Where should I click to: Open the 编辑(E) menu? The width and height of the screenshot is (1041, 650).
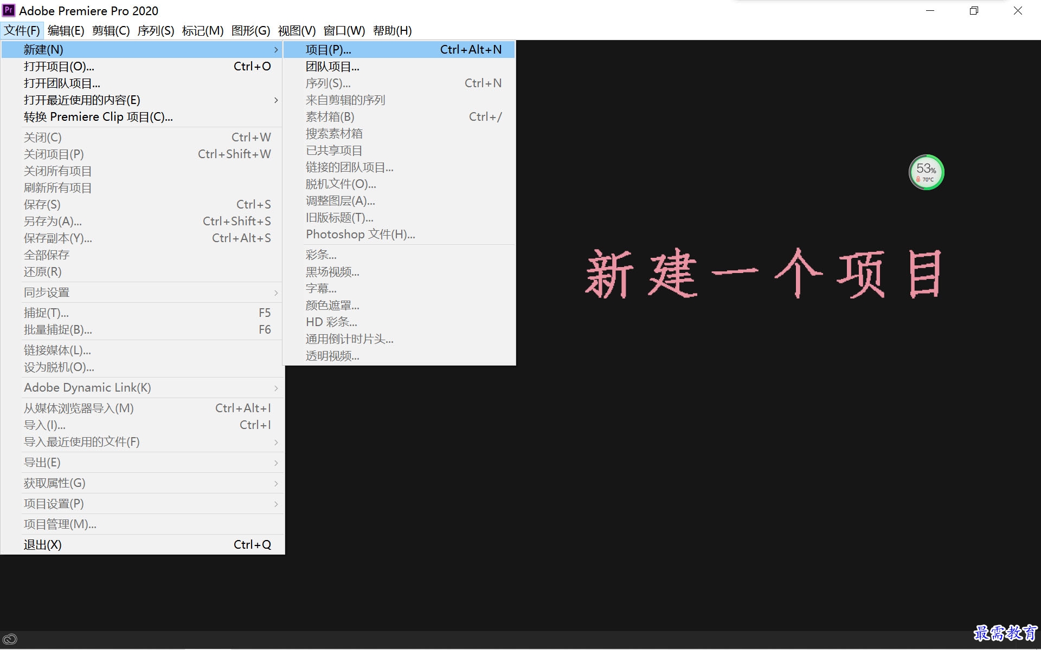click(x=66, y=30)
